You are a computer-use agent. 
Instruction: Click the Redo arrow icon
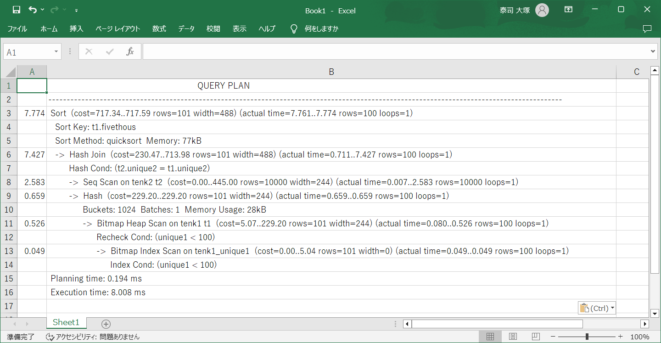[x=55, y=10]
